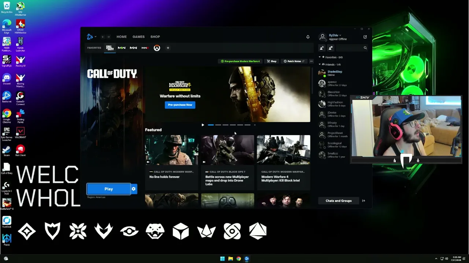Open friend management settings icon
The width and height of the screenshot is (469, 263).
[x=330, y=48]
